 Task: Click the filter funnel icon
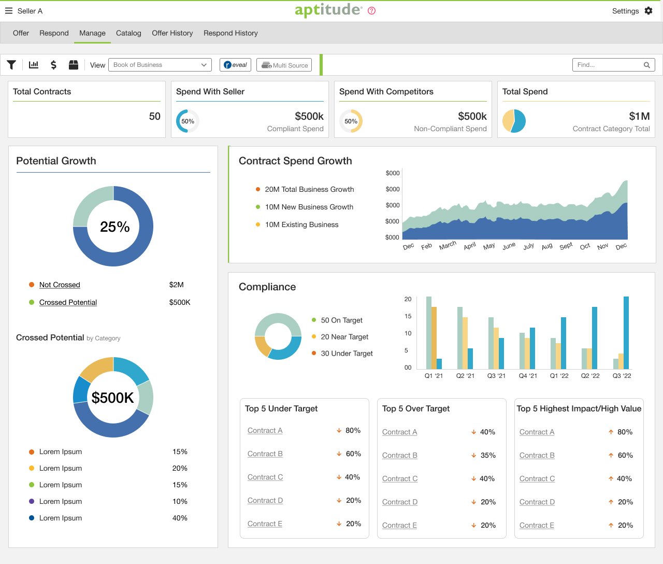click(11, 65)
